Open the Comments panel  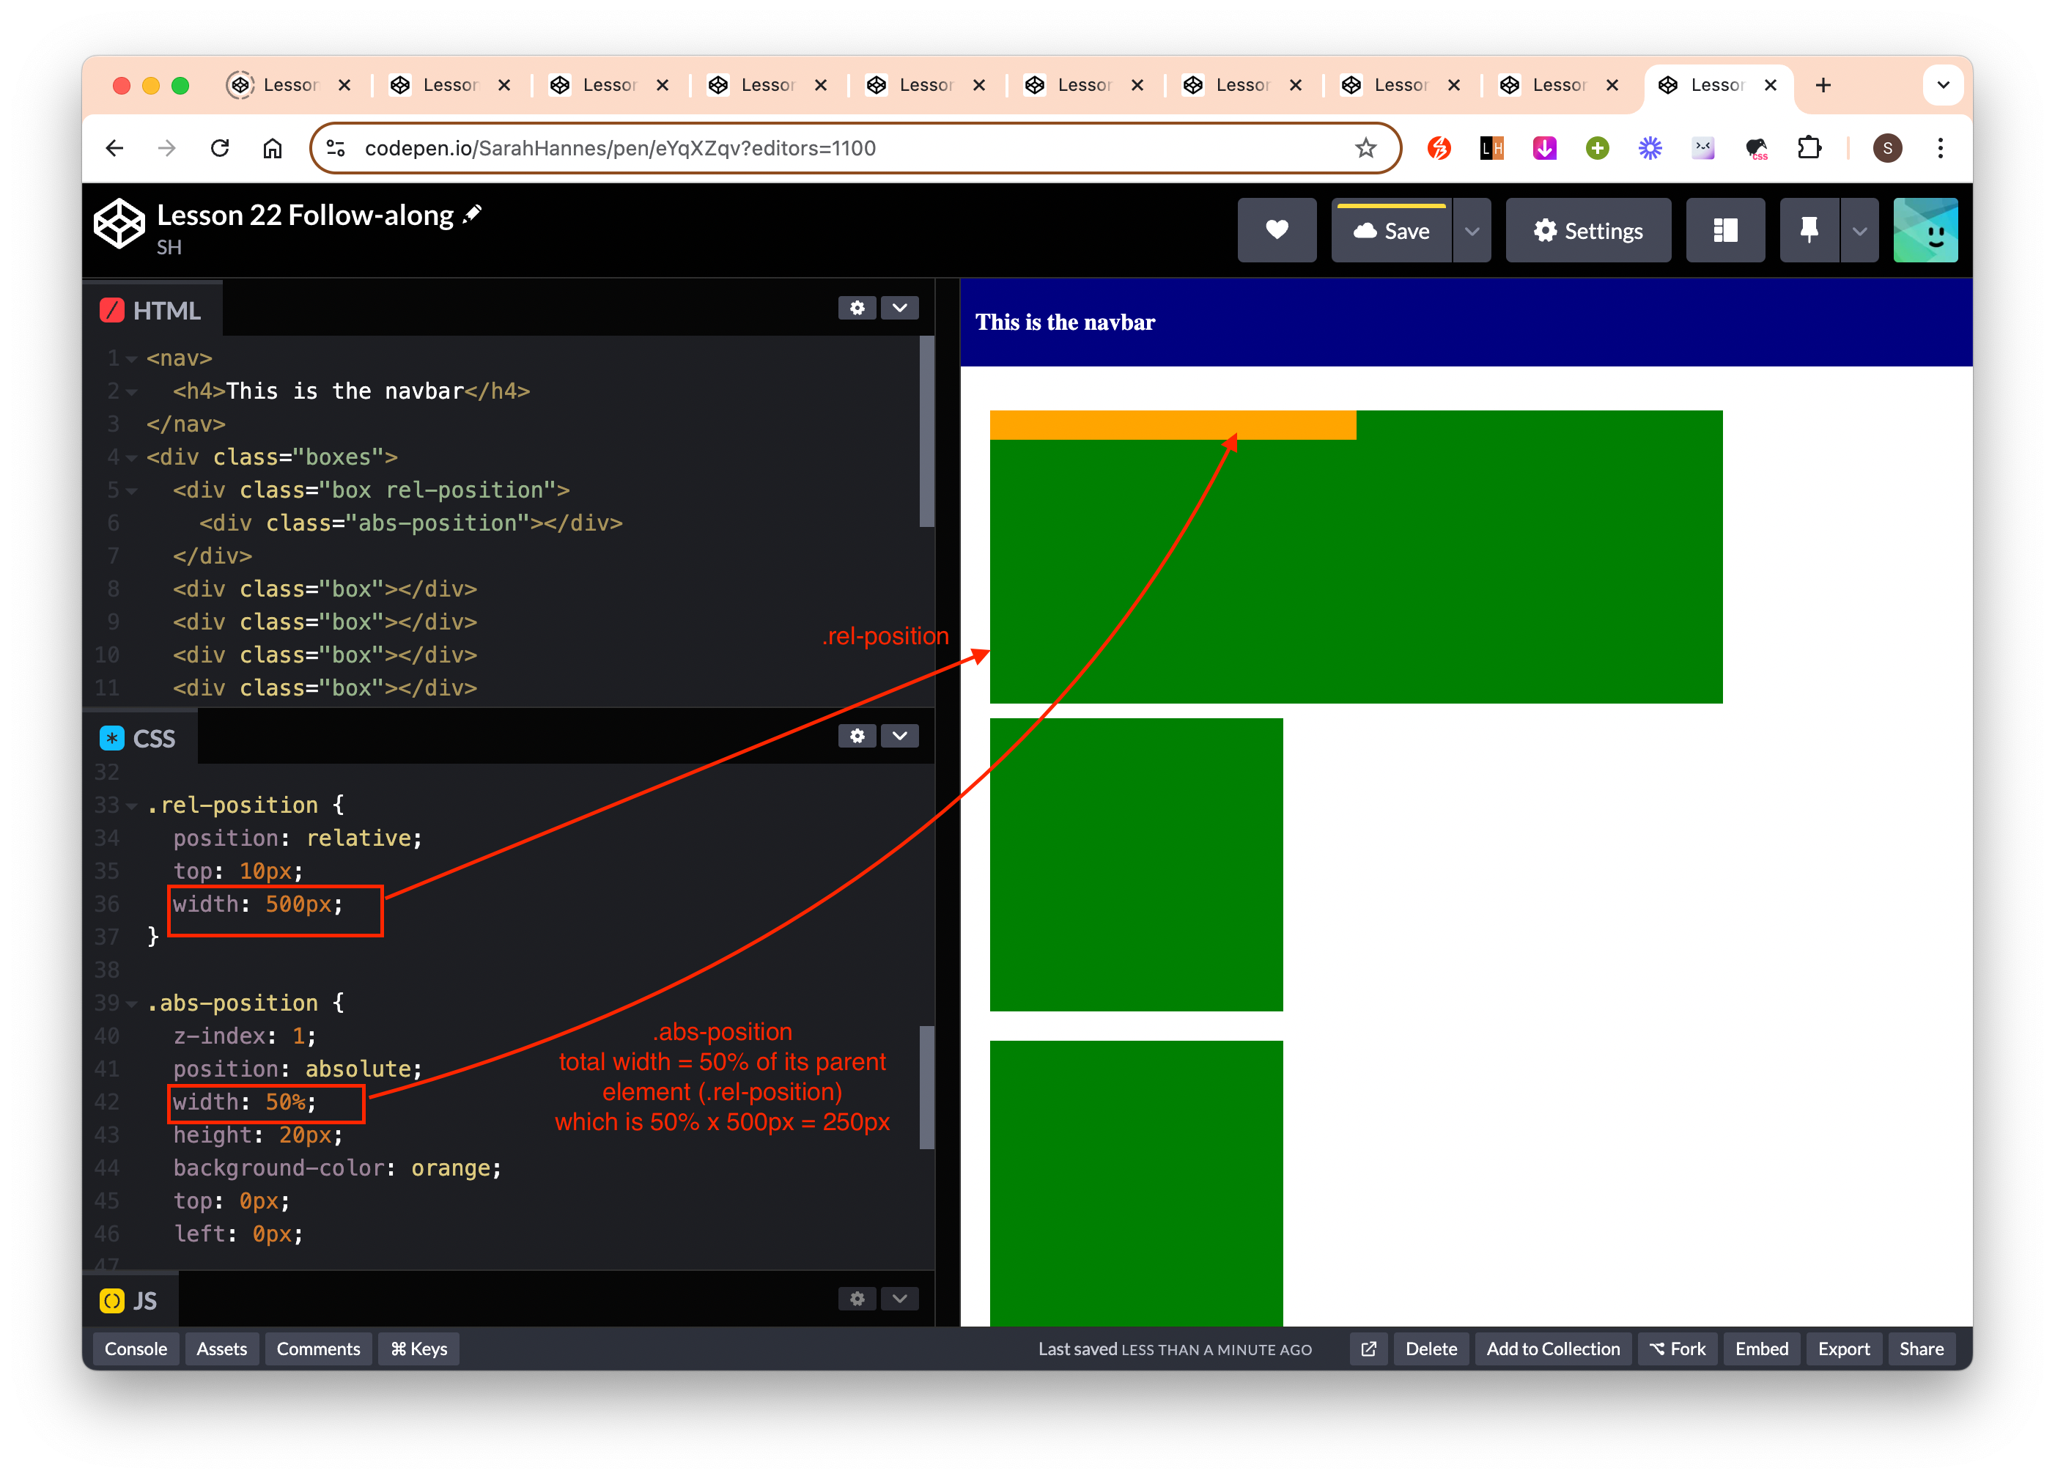(x=318, y=1349)
